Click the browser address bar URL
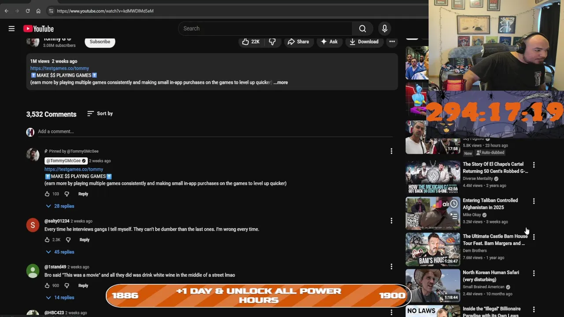Screen dimensions: 564x317 tap(105, 11)
